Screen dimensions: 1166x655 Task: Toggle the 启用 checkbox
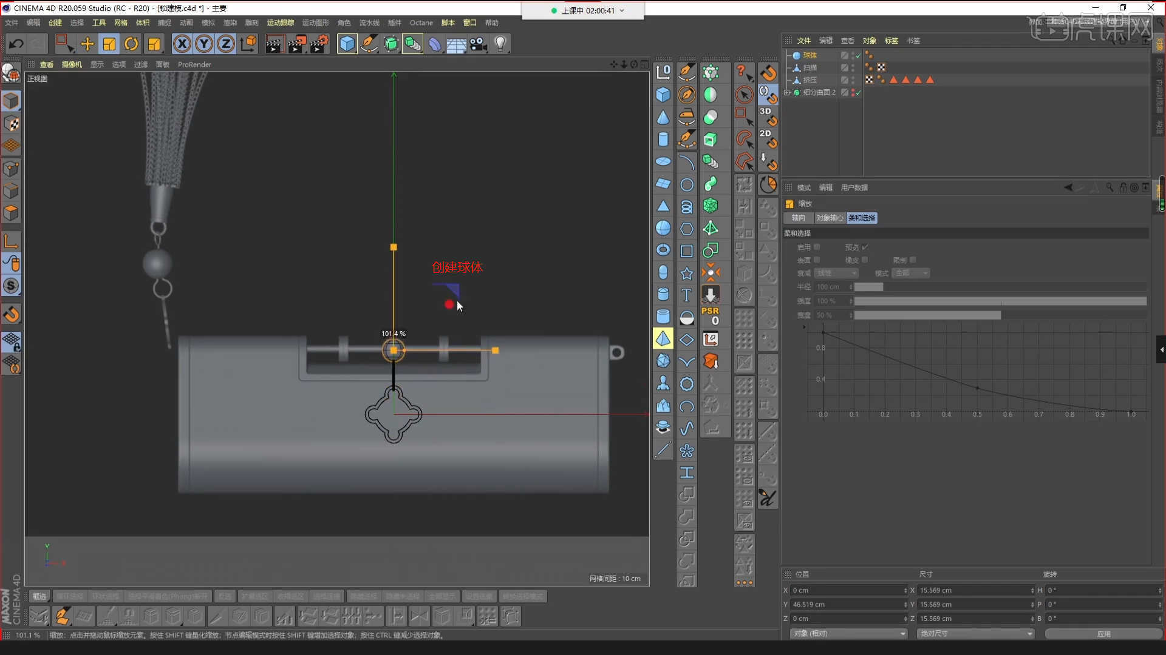(817, 247)
